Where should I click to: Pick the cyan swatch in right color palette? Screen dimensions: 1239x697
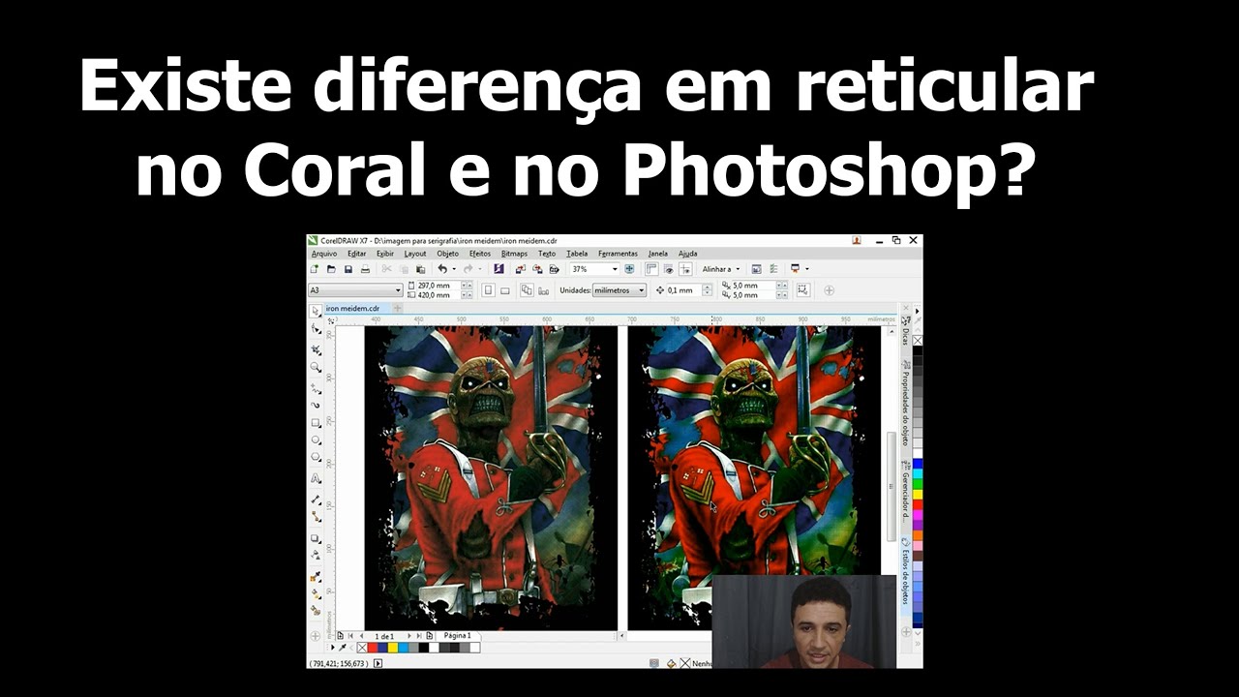coord(917,473)
